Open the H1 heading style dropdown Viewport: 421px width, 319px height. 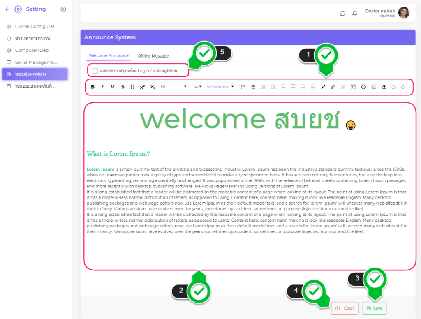pos(173,87)
